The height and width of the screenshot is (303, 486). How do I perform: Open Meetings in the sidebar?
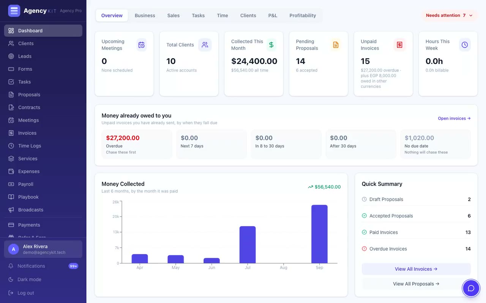(x=43, y=120)
